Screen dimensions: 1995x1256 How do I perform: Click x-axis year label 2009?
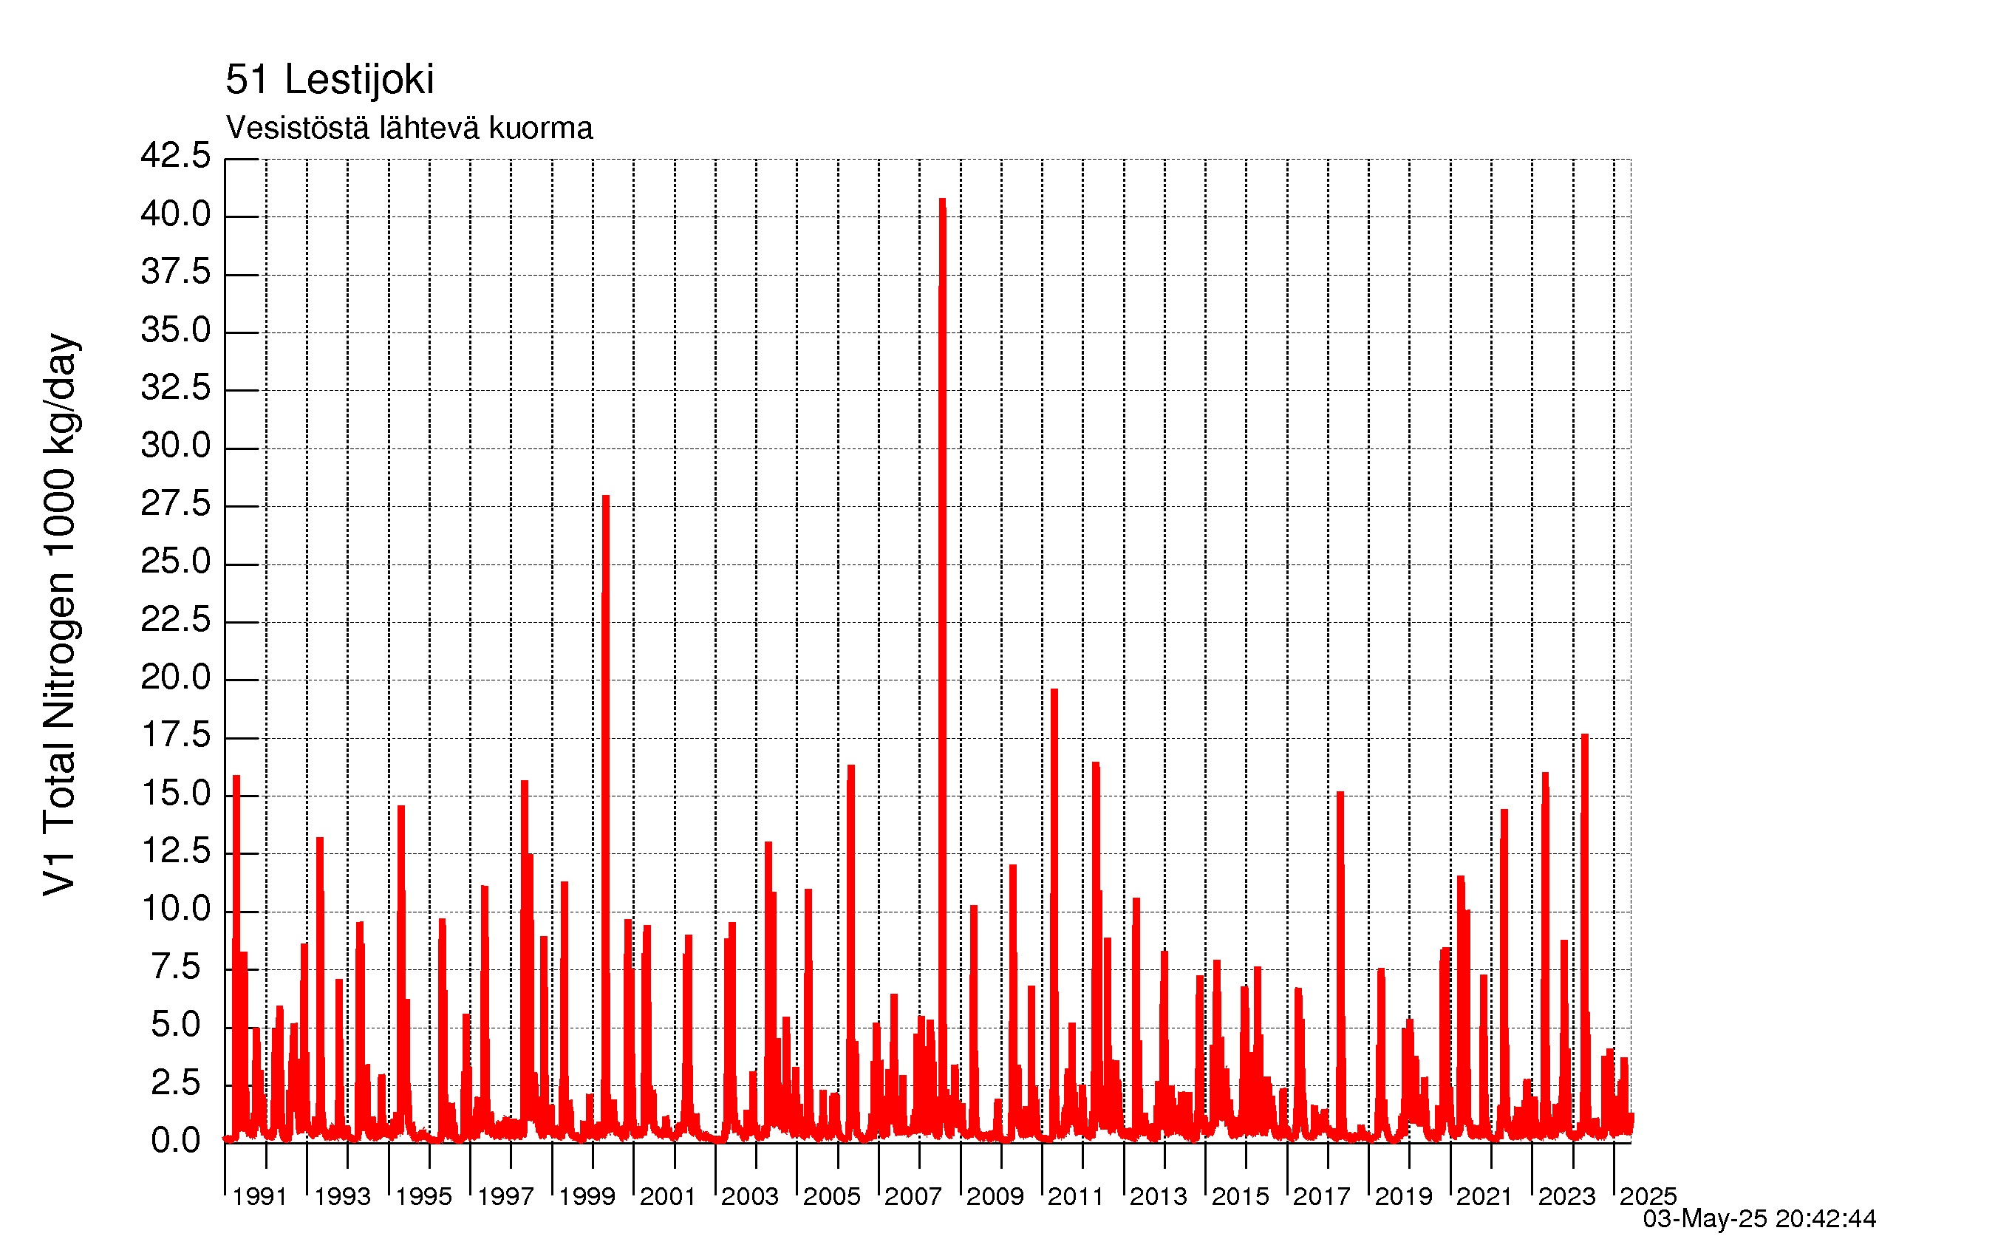point(995,1196)
